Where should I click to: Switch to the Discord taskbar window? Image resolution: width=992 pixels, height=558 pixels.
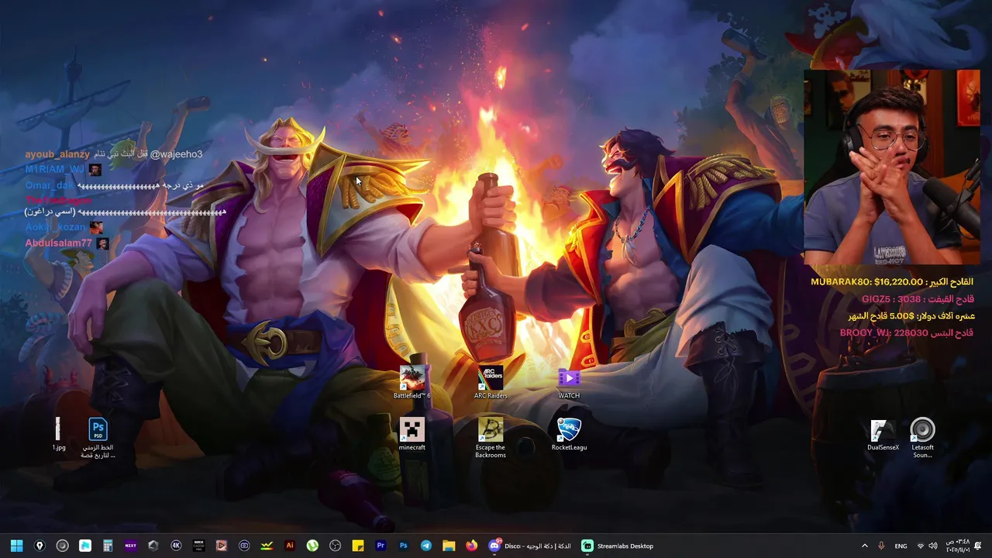coord(531,546)
